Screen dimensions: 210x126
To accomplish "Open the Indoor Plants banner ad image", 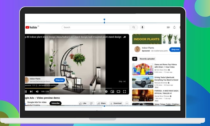I will tap(156, 39).
